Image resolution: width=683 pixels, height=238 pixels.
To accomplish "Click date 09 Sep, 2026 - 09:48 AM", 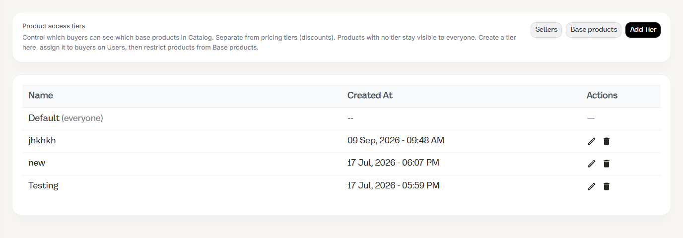I will point(396,140).
